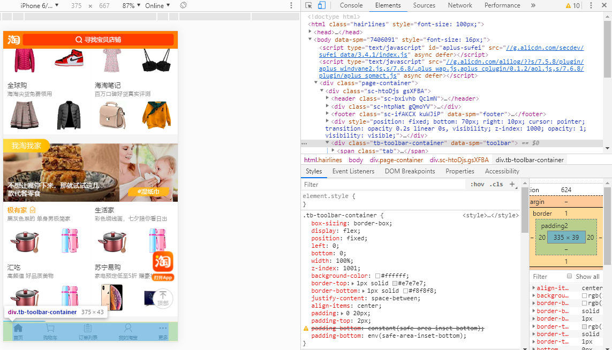The height and width of the screenshot is (350, 612).
Task: Switch to the Console tab
Action: click(351, 5)
